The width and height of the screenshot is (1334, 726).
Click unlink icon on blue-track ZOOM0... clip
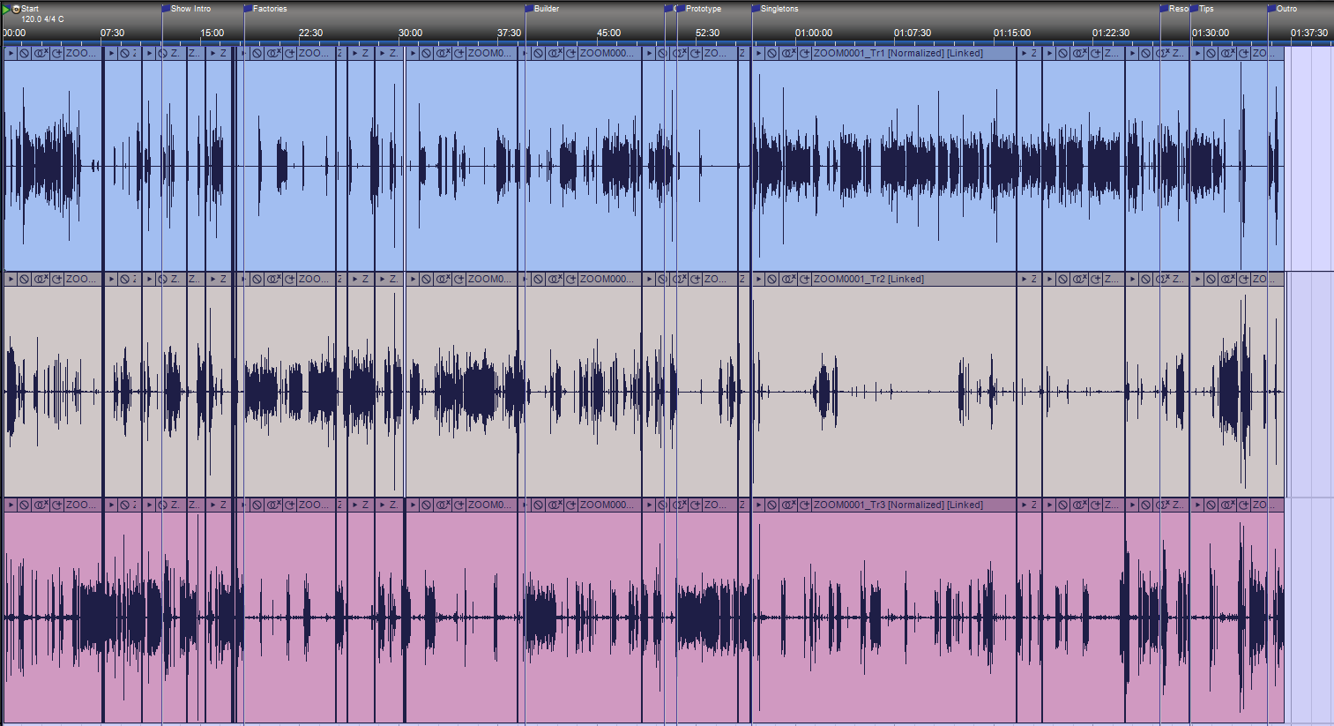pos(443,53)
